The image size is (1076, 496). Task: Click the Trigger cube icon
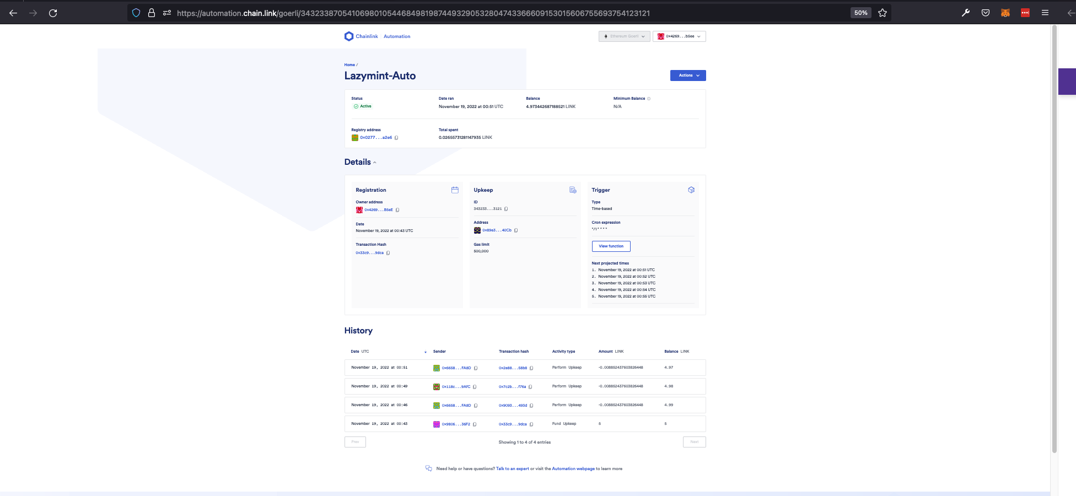tap(691, 190)
